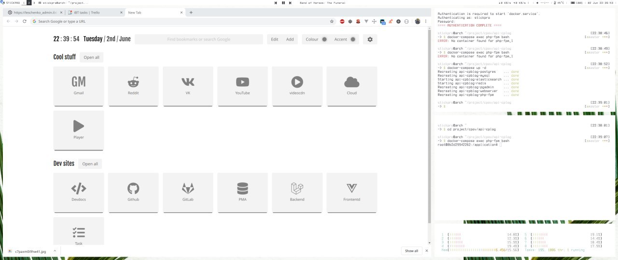Click the Edit button

[x=275, y=40]
